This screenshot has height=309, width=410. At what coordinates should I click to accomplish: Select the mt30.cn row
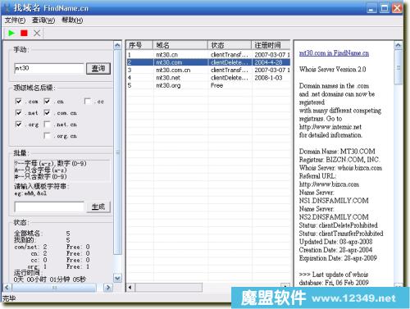coord(208,55)
